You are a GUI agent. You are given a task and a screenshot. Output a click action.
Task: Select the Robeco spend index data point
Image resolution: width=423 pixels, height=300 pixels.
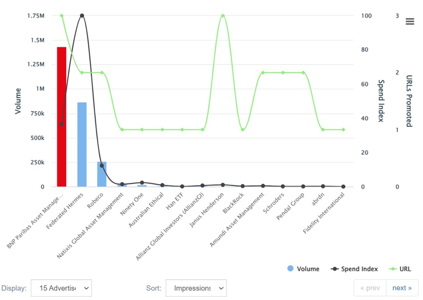click(x=102, y=166)
